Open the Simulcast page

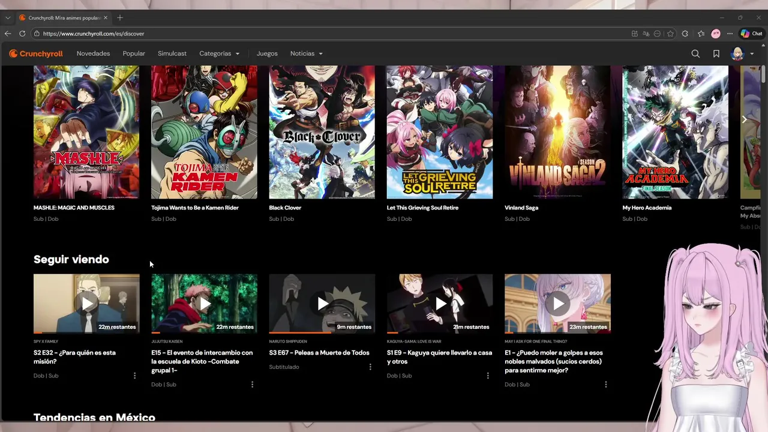click(172, 53)
